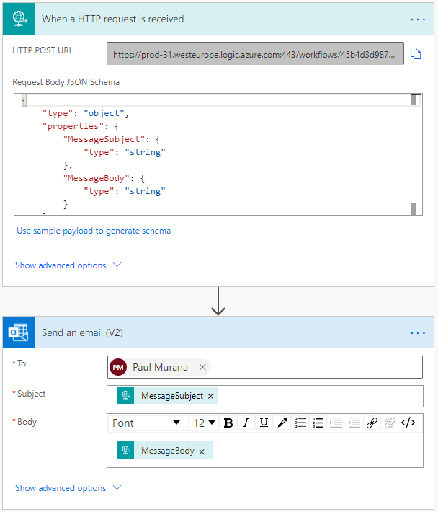This screenshot has height=512, width=438.
Task: Click the first of the two indent icons
Action: [x=336, y=423]
